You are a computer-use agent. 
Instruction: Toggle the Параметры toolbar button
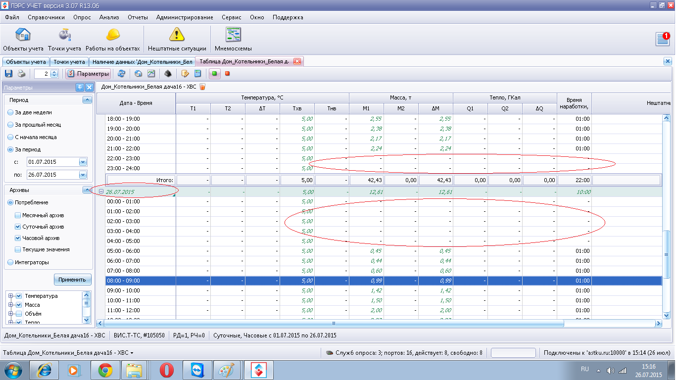point(88,74)
